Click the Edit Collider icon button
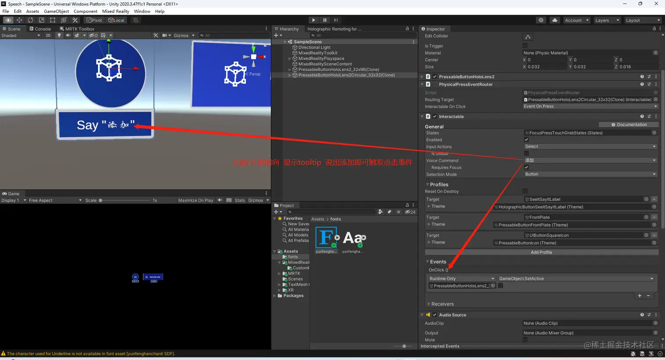Viewport: 665px width, 360px height. 528,37
